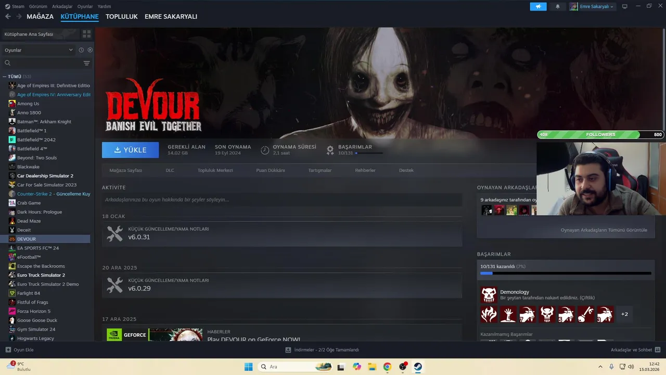
Task: Go to KÜTÜPHANE tab
Action: (80, 17)
